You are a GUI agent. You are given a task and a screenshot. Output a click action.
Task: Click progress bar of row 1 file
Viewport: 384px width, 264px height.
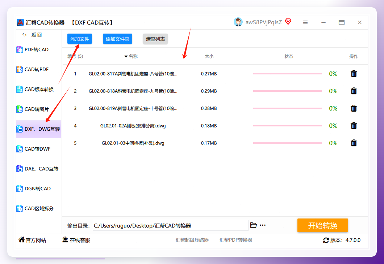click(287, 74)
